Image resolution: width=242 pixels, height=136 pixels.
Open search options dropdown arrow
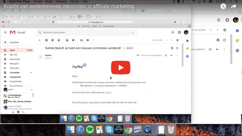[133, 33]
